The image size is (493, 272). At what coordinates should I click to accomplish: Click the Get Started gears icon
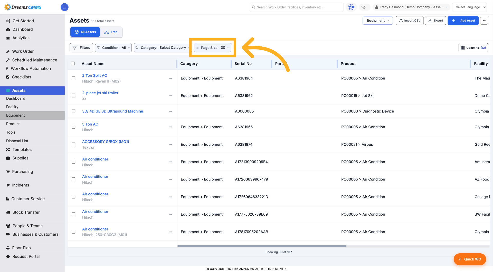tap(8, 21)
